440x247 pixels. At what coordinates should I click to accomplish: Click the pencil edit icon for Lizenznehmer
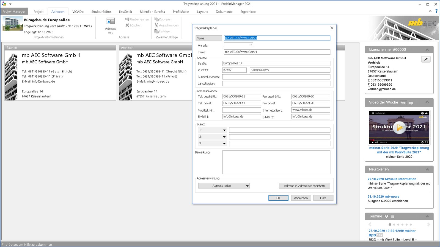(x=426, y=59)
